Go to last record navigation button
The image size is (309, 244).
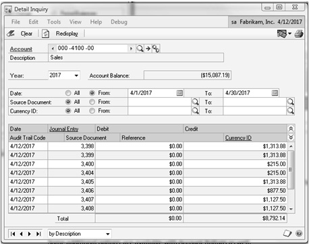pyautogui.click(x=38, y=234)
